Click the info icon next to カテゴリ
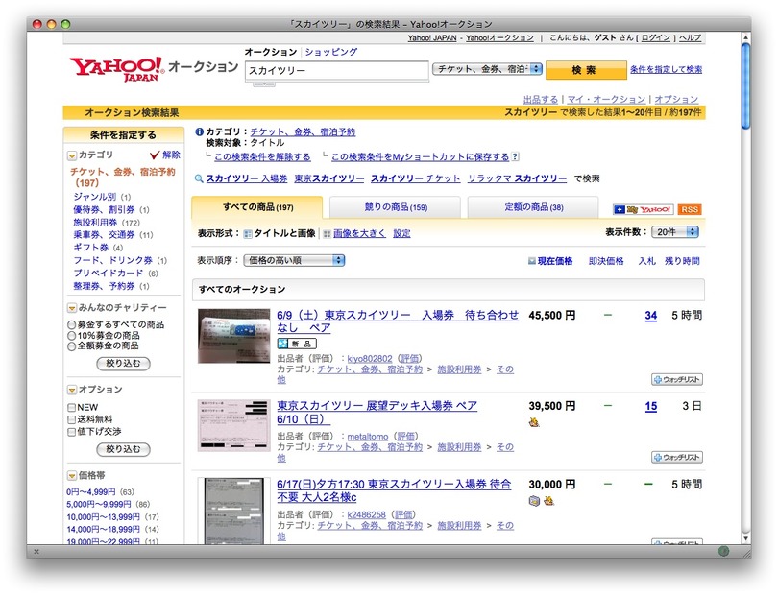Screen dimensions: 778x595 [x=200, y=131]
